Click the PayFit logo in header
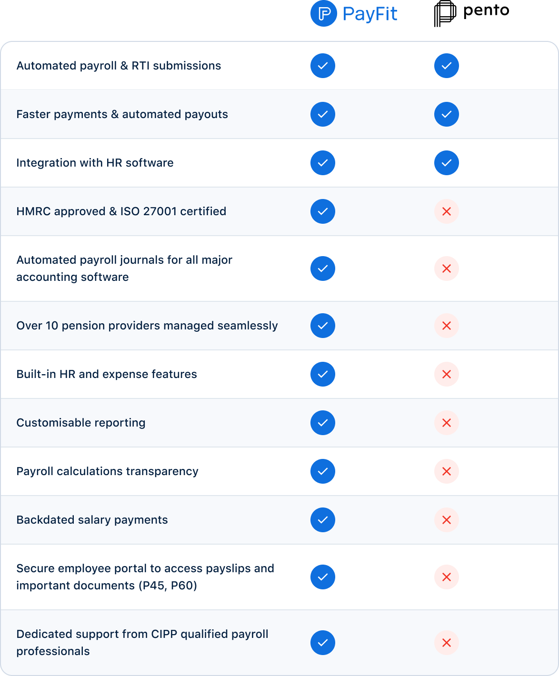Image resolution: width=559 pixels, height=676 pixels. pyautogui.click(x=354, y=14)
